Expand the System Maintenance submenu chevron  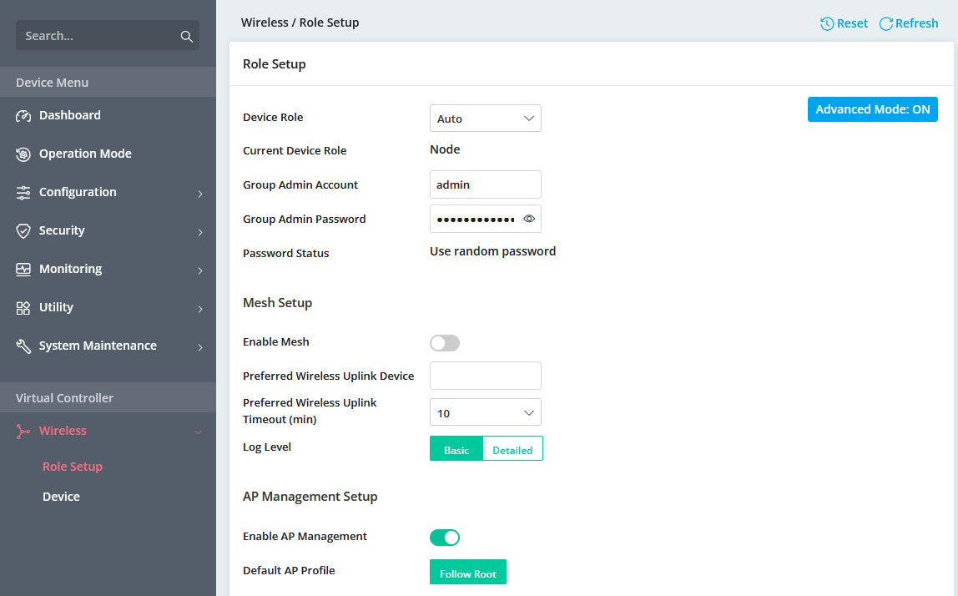pos(199,347)
